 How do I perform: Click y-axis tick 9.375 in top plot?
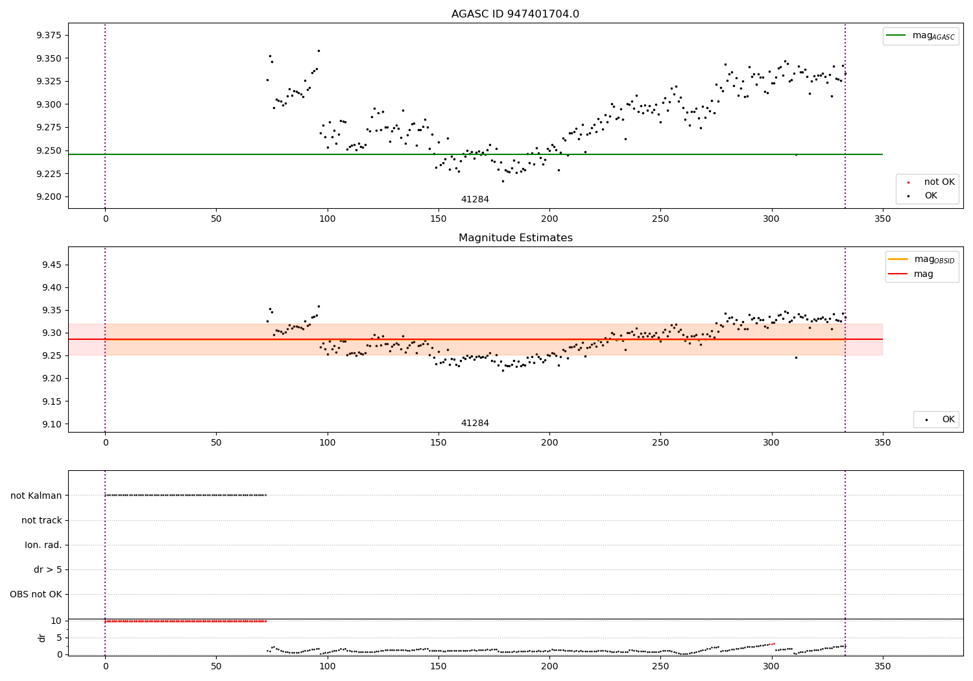49,35
